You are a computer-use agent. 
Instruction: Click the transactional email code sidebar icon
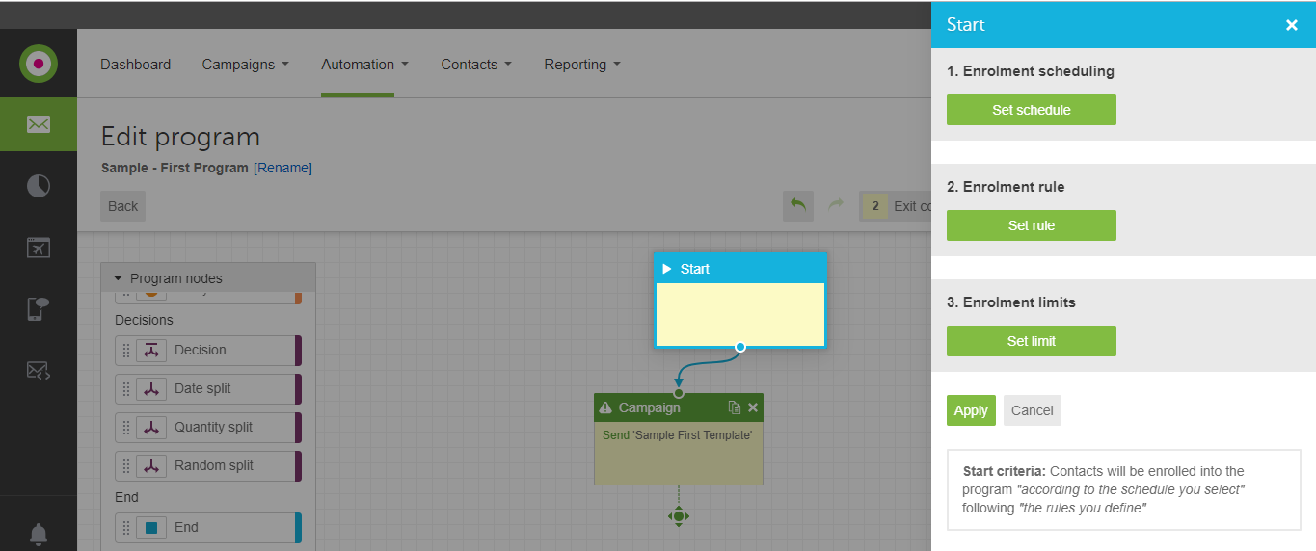(x=39, y=370)
